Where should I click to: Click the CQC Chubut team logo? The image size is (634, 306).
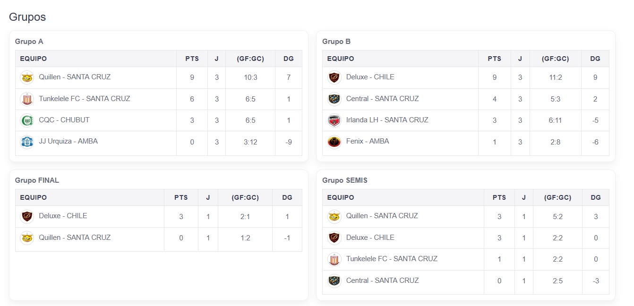click(x=27, y=120)
